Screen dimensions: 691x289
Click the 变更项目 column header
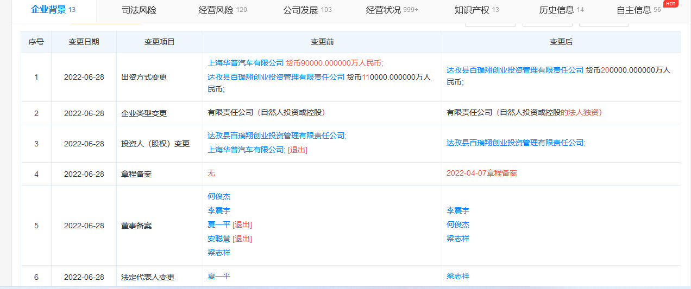coord(160,42)
